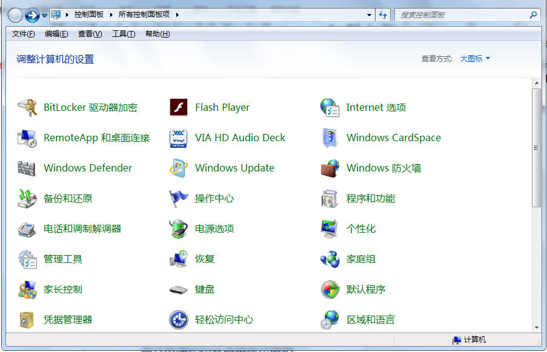Click the search magnifier icon
The width and height of the screenshot is (547, 352).
pos(533,15)
